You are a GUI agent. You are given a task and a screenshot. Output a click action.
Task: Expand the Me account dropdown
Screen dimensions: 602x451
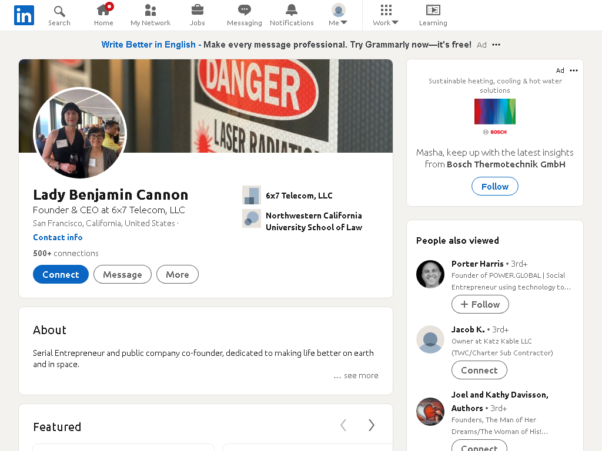(338, 16)
